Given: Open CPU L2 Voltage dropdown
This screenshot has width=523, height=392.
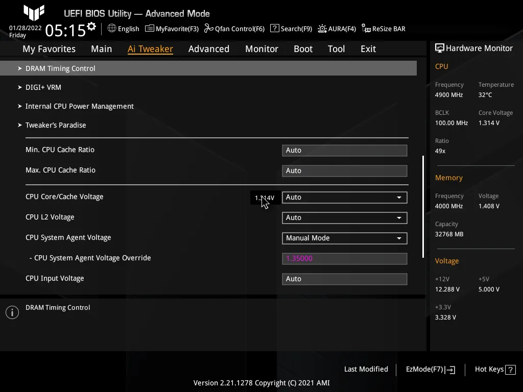Looking at the screenshot, I should click(345, 218).
